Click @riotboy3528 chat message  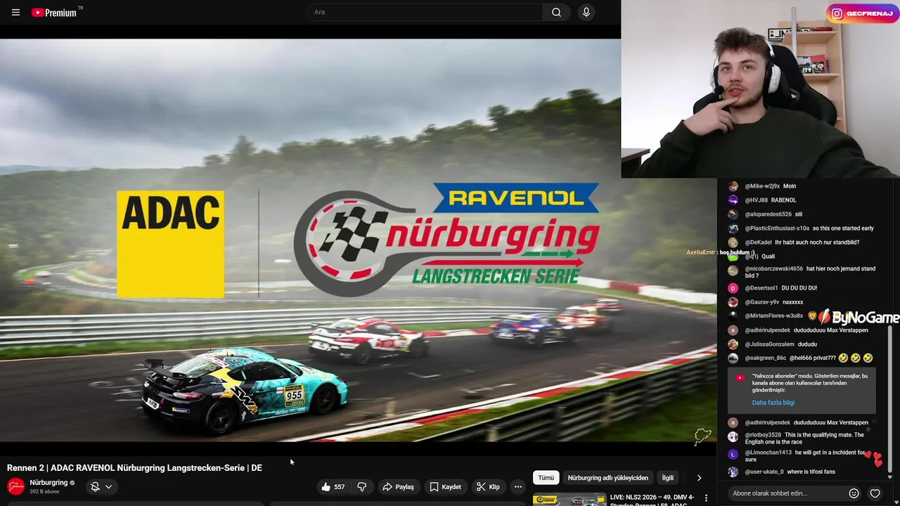(x=805, y=439)
